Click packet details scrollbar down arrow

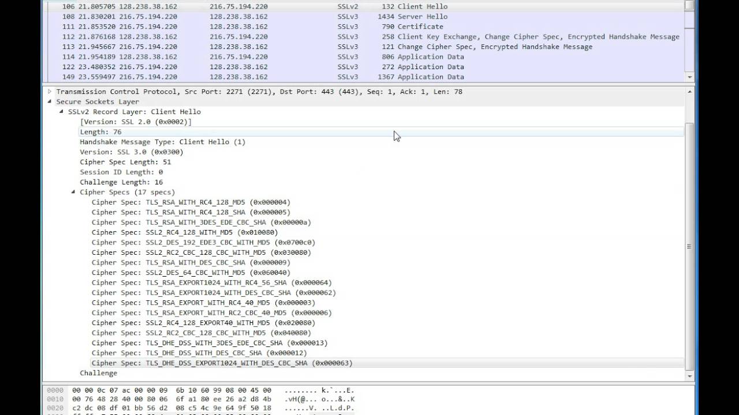689,376
